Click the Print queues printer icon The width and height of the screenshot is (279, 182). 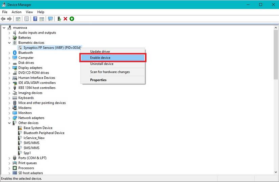(15, 163)
